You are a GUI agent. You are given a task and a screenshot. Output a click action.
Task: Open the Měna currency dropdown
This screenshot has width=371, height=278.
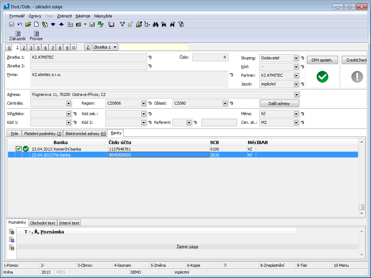[296, 114]
